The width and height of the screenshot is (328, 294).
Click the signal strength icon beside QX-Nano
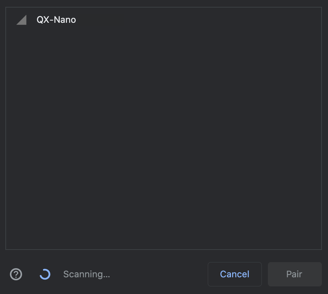click(21, 20)
